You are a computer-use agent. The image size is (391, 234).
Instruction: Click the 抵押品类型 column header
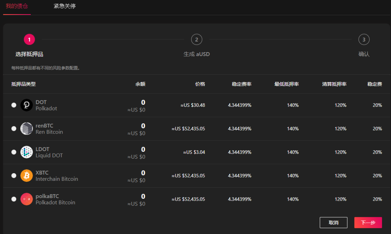point(24,84)
